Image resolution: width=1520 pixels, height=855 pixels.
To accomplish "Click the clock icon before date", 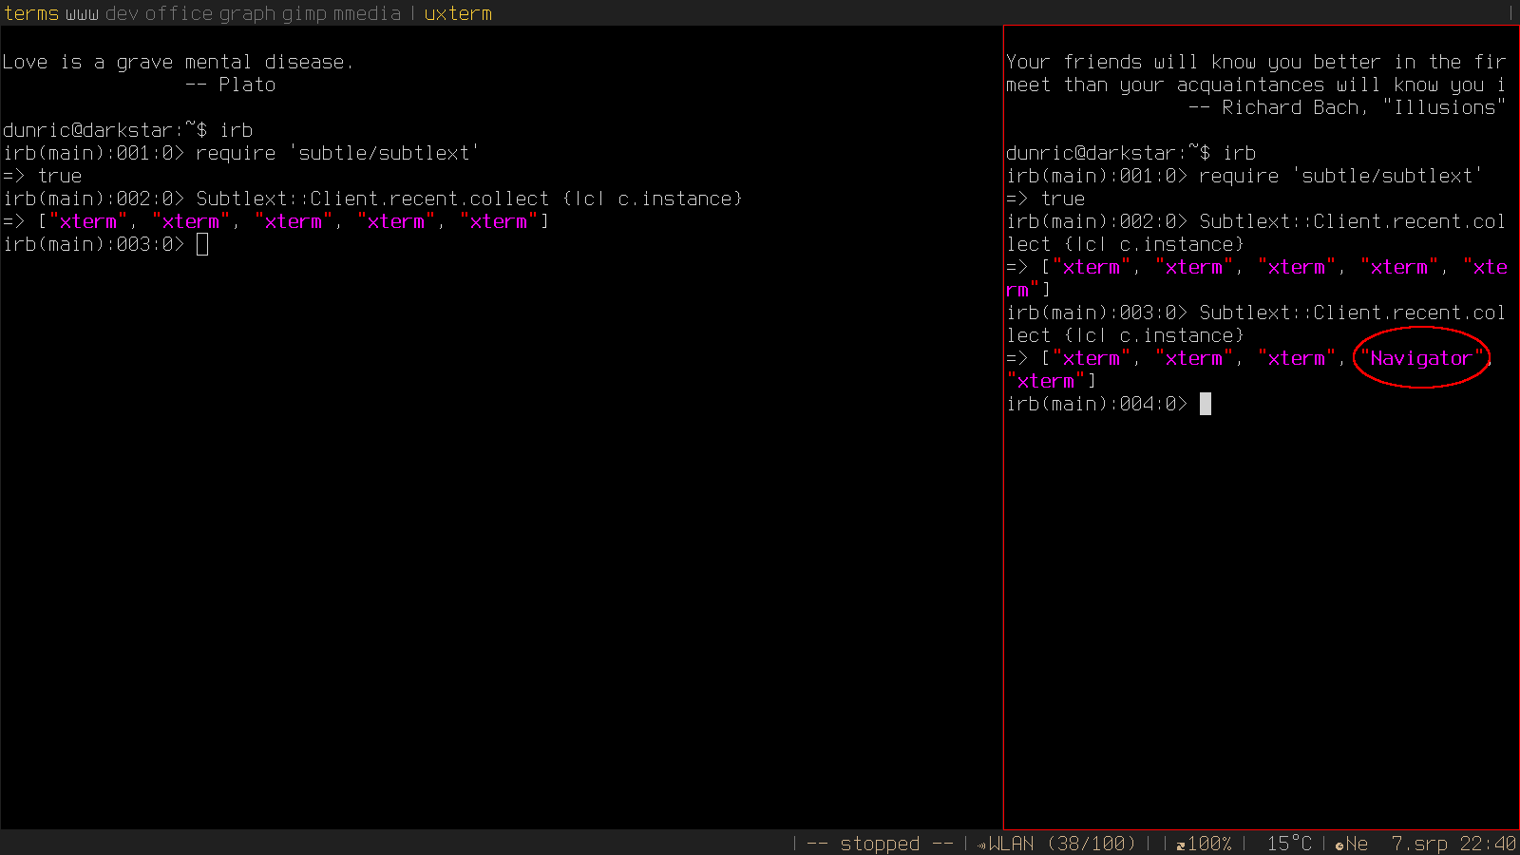I will [x=1339, y=845].
